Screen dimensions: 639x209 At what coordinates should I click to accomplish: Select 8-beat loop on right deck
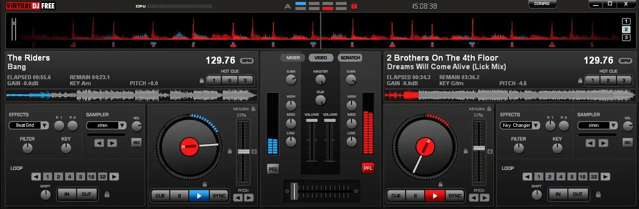pos(571,176)
